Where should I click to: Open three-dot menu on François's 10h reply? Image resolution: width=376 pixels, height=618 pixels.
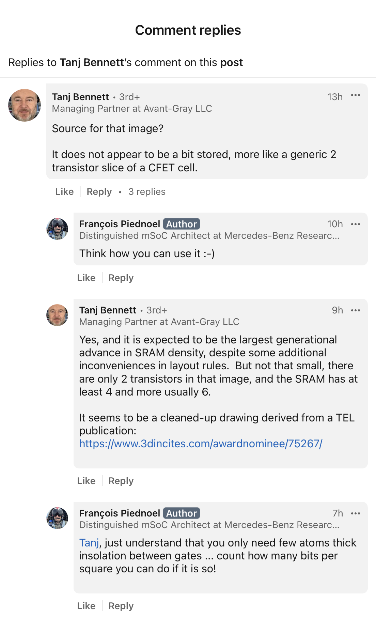[355, 224]
